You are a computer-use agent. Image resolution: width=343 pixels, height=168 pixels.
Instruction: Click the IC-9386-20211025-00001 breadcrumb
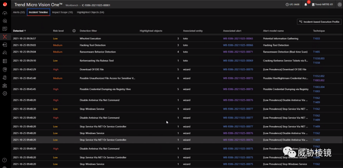pyautogui.click(x=96, y=5)
